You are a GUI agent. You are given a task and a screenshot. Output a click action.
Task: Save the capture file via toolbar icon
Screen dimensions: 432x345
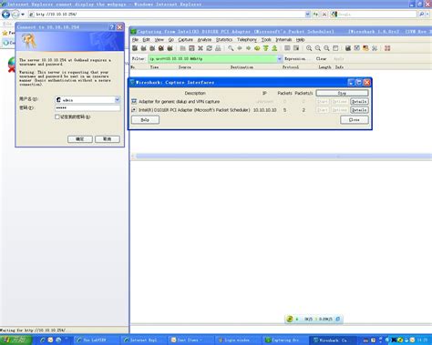click(191, 48)
